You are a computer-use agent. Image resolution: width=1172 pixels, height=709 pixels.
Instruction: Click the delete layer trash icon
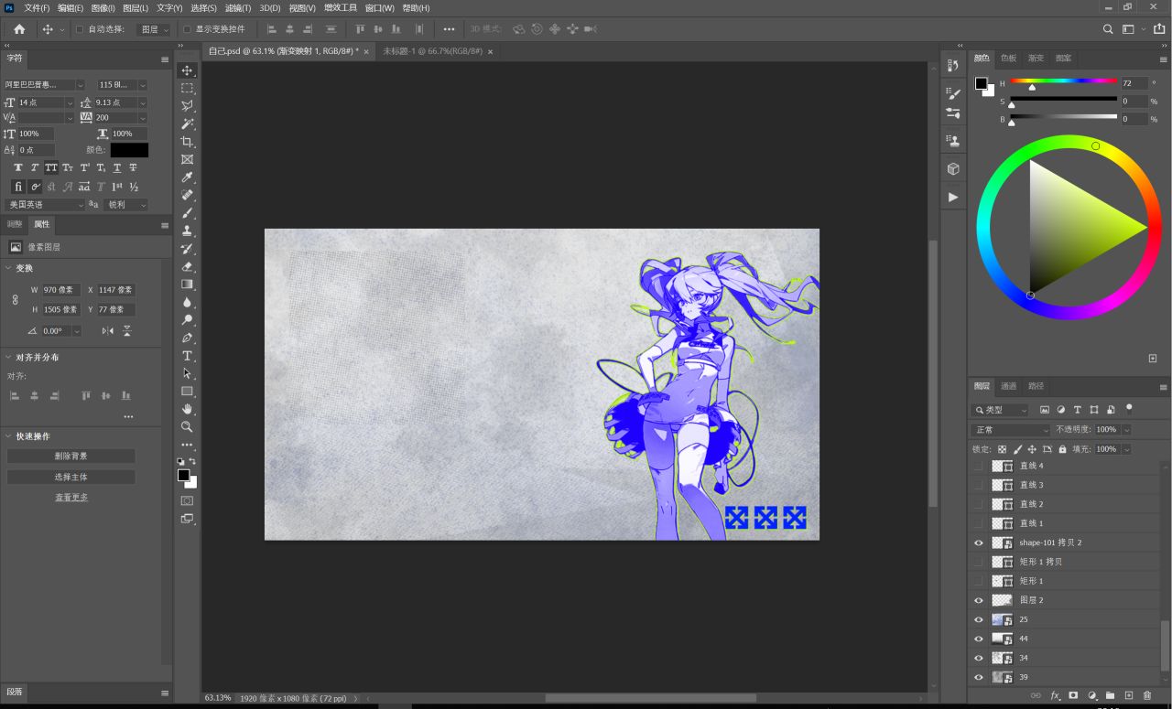click(x=1147, y=696)
